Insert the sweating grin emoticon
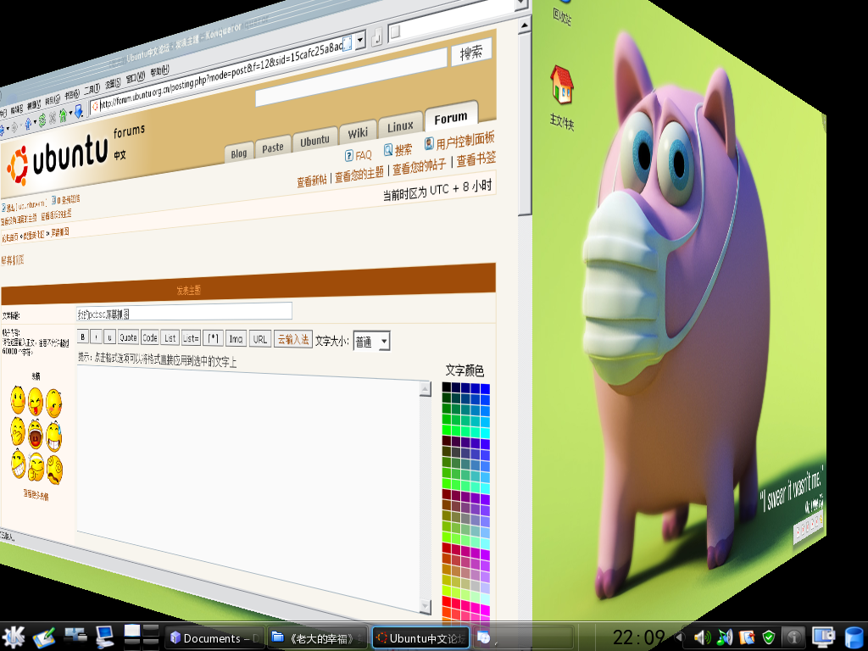Screen dimensions: 868x651 [53, 437]
